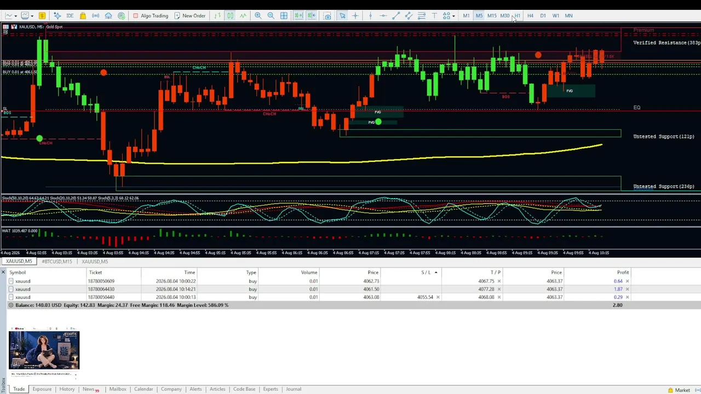Select the vertical line tool

[x=370, y=16]
